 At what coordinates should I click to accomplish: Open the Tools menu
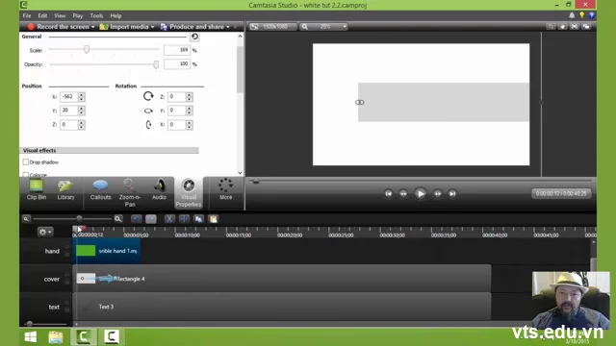pos(96,15)
